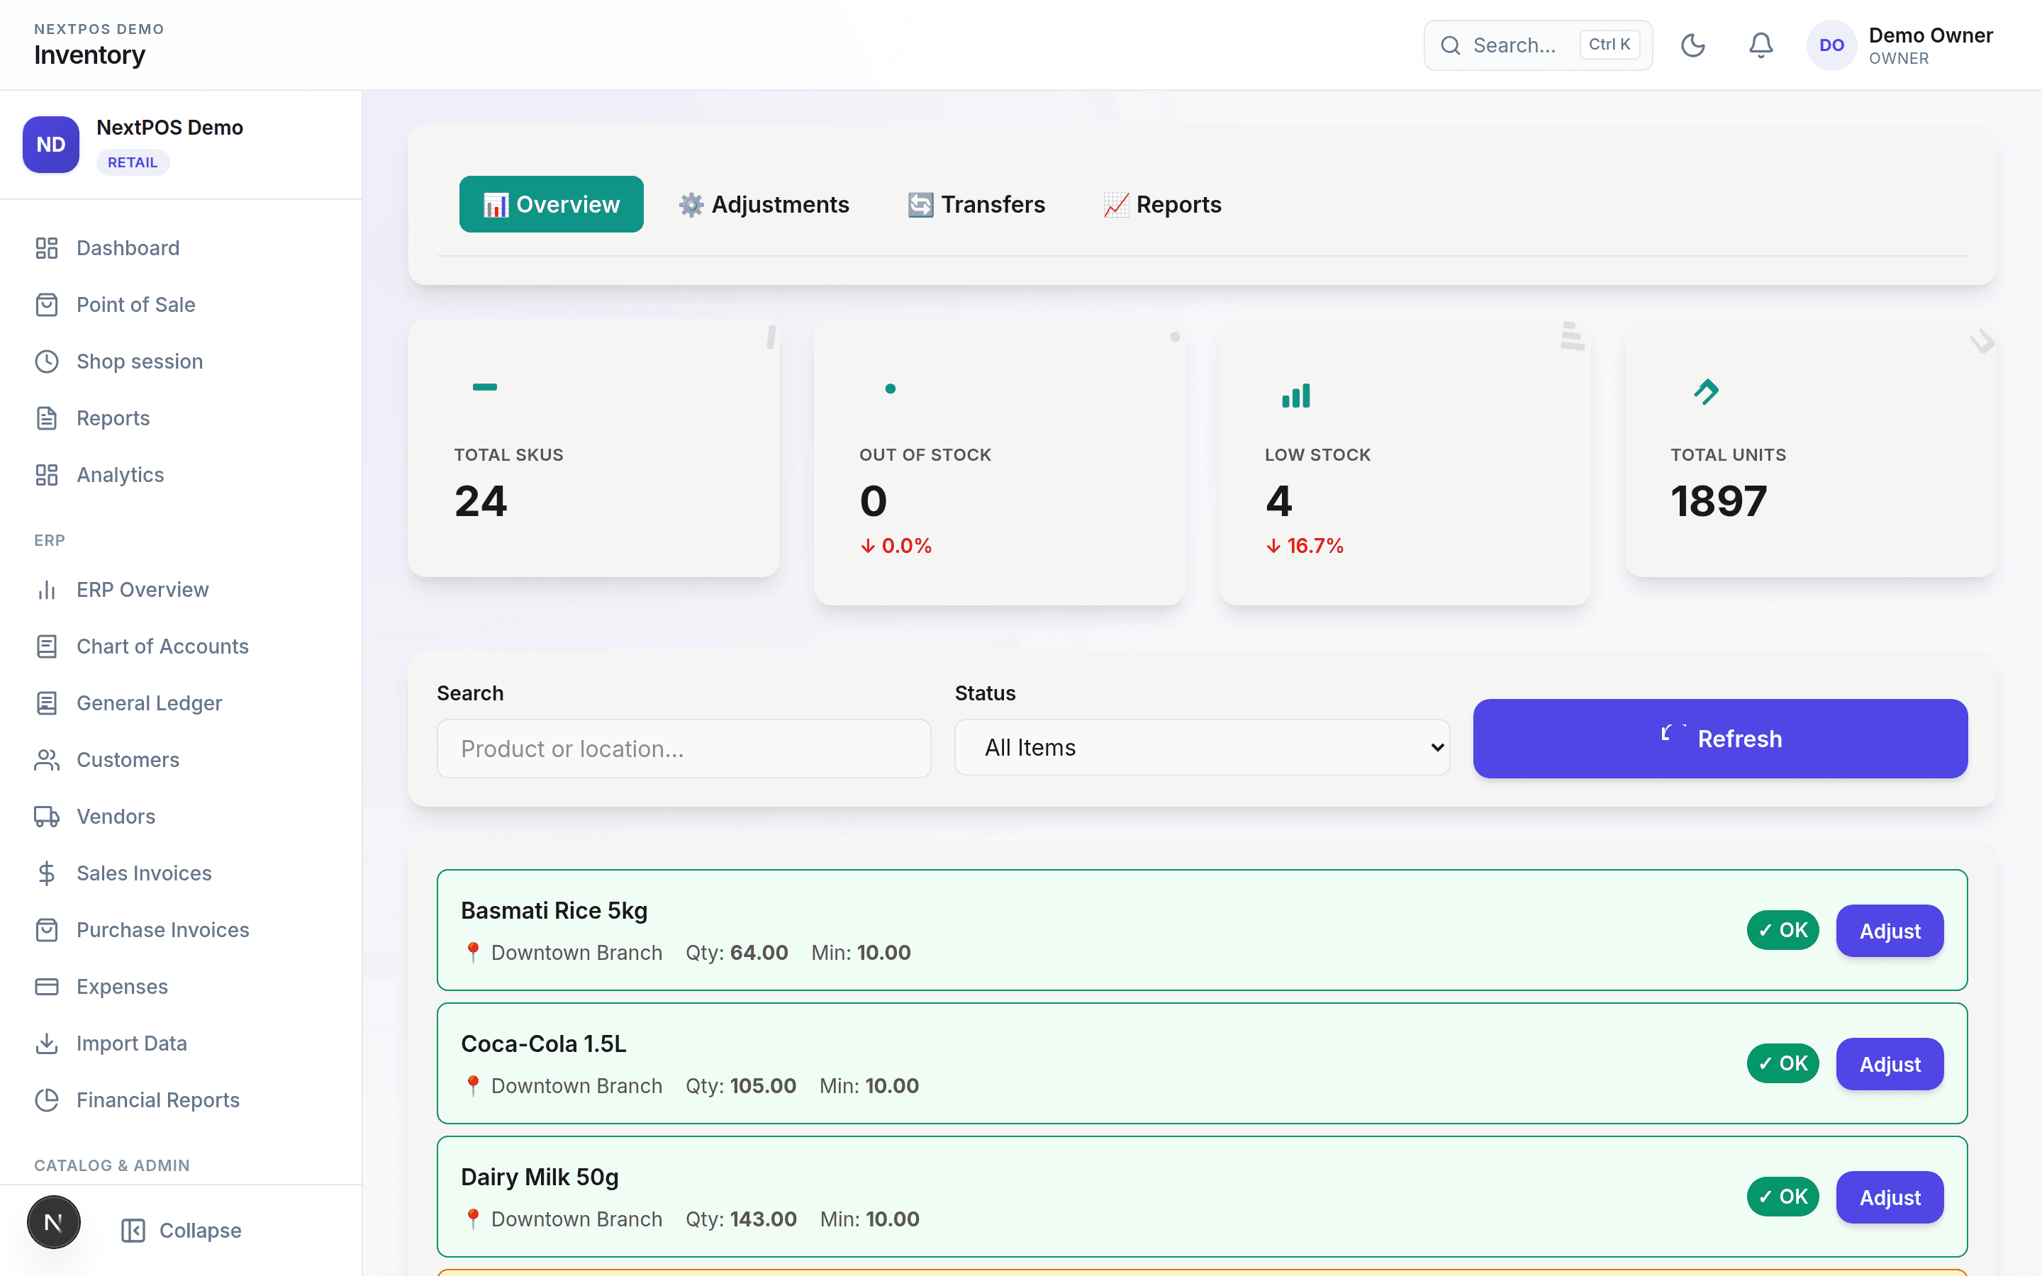Click the Low Stock bar chart icon
The width and height of the screenshot is (2042, 1276).
point(1296,395)
